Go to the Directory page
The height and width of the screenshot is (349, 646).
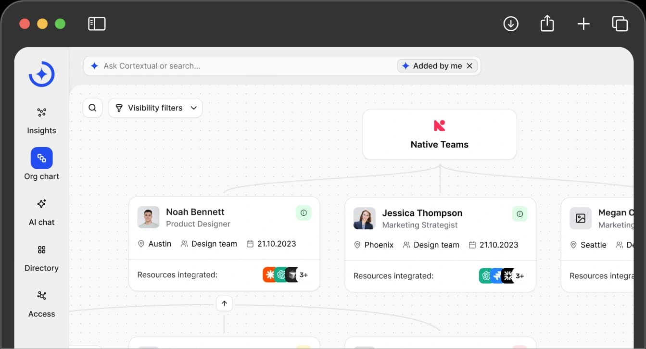click(41, 258)
